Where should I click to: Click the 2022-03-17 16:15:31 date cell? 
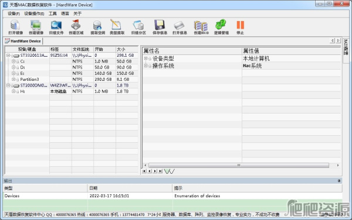coord(109,196)
